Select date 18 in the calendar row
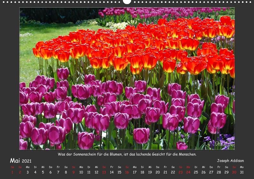Screen dimensions: 254x179 tap(142, 172)
